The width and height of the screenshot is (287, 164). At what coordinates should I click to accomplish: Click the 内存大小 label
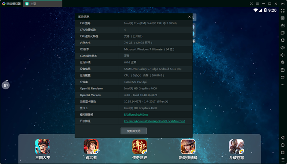(85, 43)
